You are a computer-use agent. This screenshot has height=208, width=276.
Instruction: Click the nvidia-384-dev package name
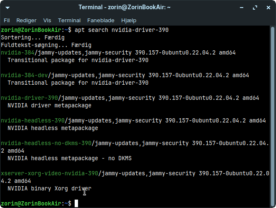point(24,75)
